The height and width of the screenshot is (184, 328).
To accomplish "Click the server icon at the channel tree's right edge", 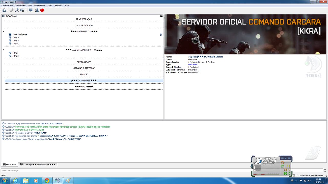I will click(x=161, y=16).
